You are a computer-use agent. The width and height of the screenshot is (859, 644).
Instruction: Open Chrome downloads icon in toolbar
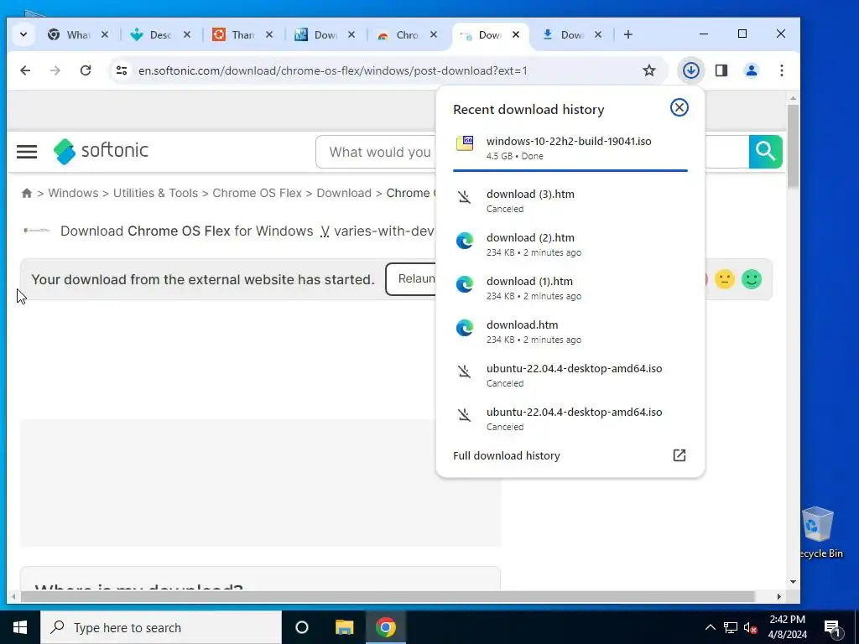click(691, 70)
